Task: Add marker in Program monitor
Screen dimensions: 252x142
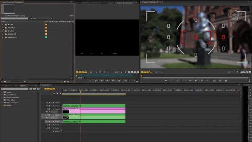Action: click(166, 81)
